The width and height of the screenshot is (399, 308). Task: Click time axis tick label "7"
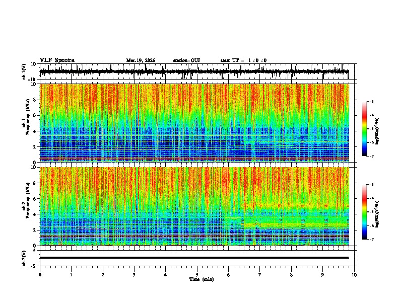260,275
